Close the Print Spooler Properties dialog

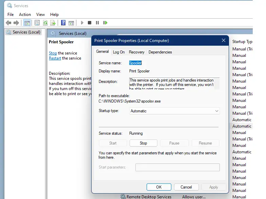pos(223,41)
